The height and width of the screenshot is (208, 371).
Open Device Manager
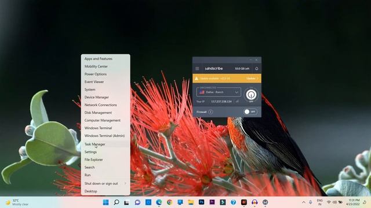(106, 97)
